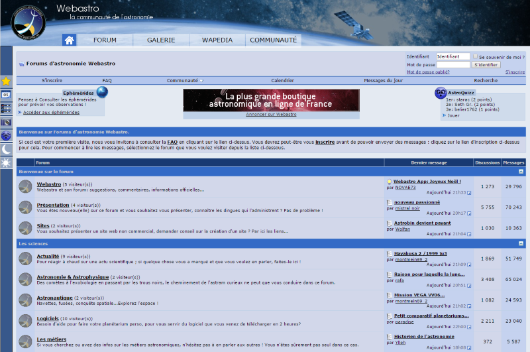Open the Présentation forum link

[53, 205]
